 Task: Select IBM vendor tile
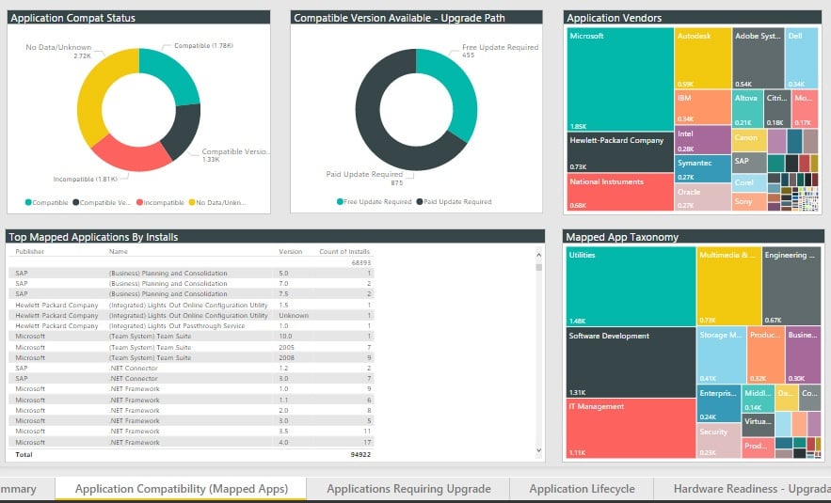(703, 107)
